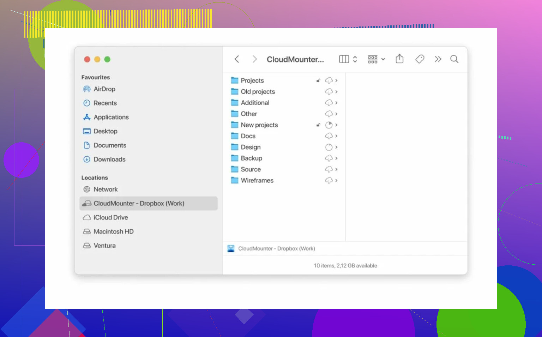Click the Search magnifier icon
This screenshot has height=337, width=542.
pos(454,59)
